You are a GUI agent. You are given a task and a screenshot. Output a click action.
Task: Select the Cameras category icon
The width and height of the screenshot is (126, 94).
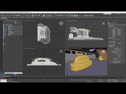113,23
